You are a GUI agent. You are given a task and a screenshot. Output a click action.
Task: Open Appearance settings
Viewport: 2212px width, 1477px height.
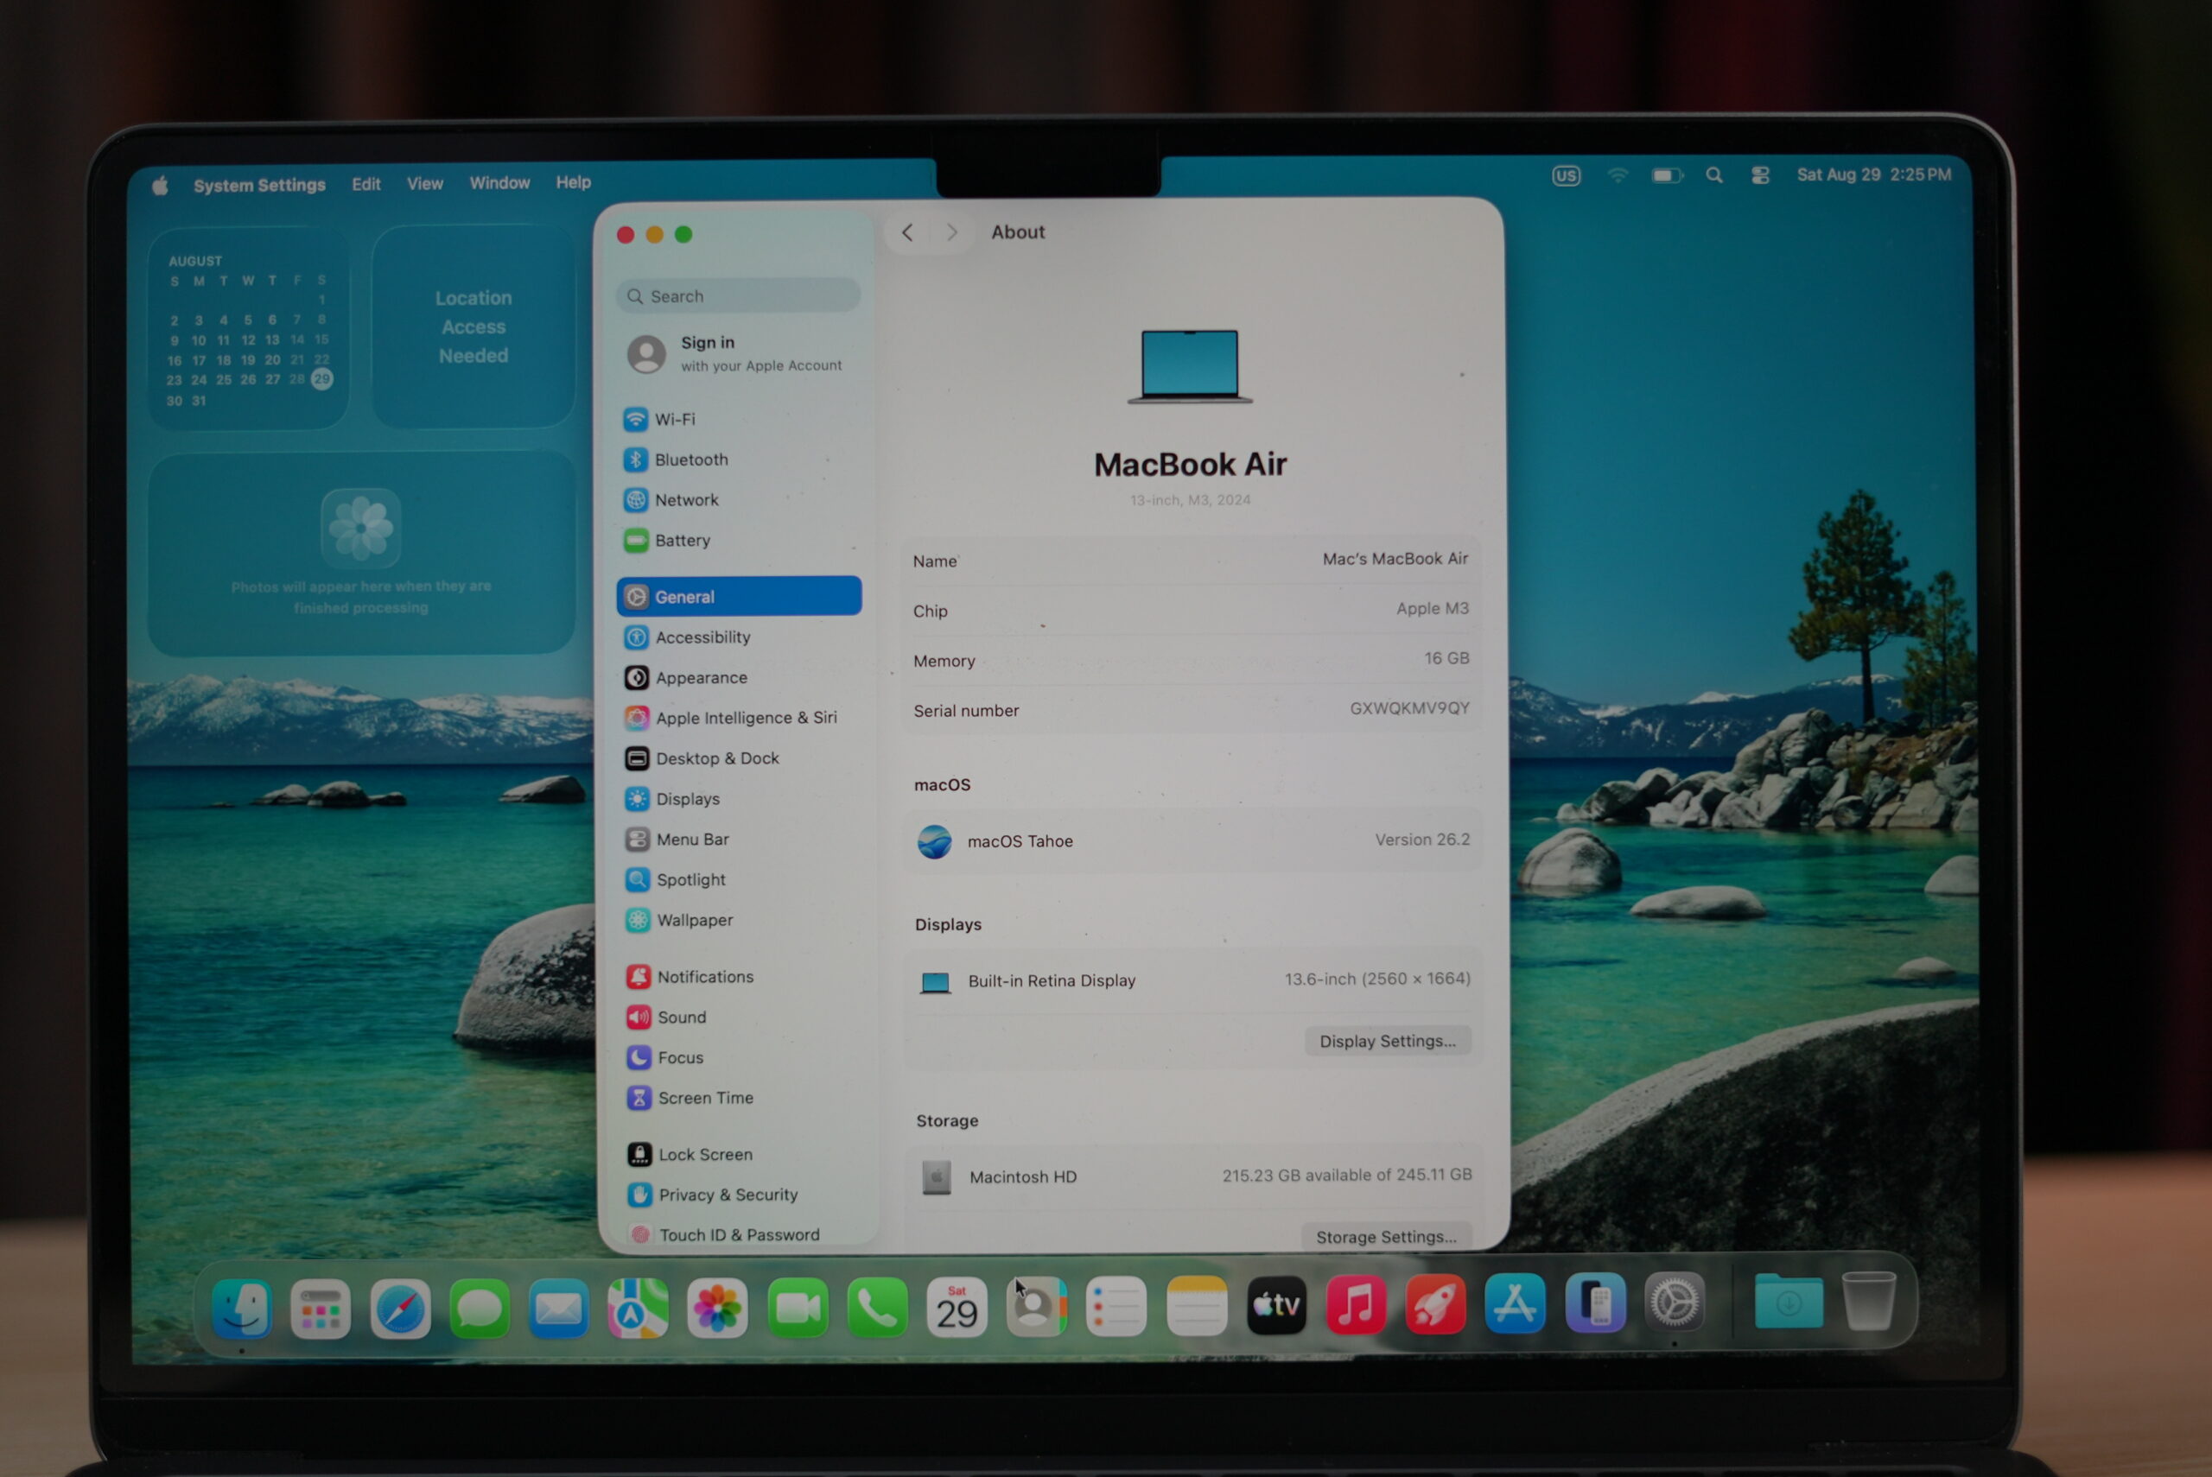740,678
